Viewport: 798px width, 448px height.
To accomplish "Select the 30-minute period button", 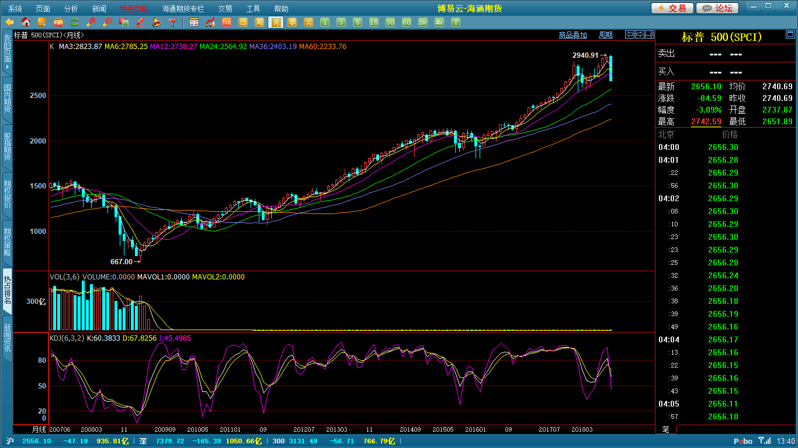I will point(390,22).
